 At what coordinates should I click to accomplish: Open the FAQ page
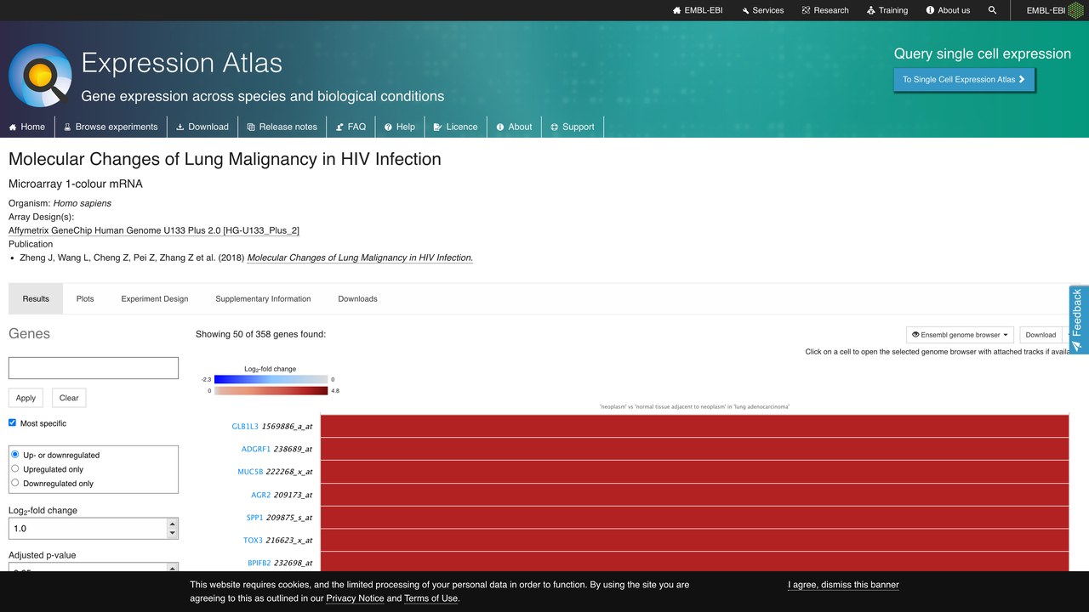click(351, 127)
